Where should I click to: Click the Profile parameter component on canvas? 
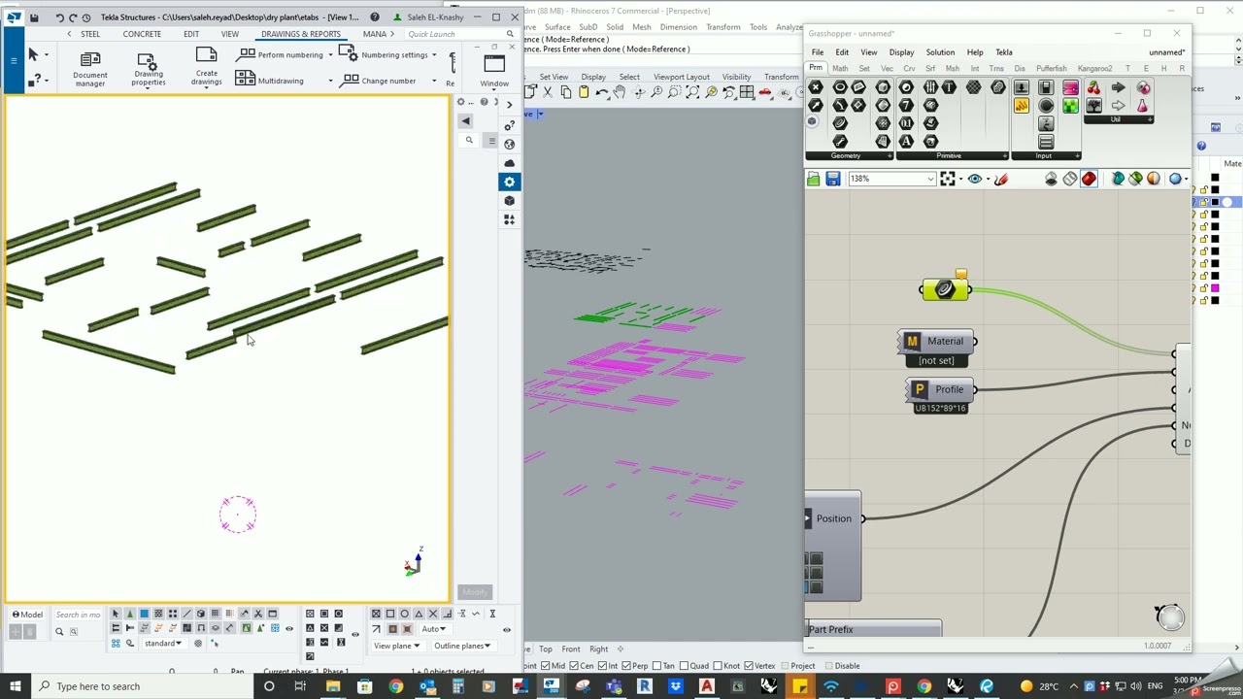pos(941,389)
